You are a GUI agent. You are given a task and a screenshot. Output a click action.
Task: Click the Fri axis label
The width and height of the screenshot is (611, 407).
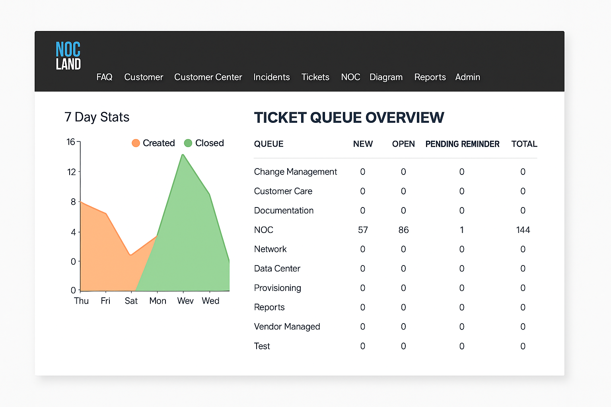105,301
